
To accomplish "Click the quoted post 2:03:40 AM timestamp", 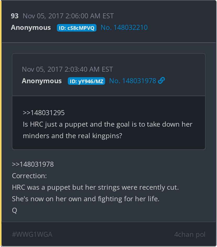I will tap(67, 69).
